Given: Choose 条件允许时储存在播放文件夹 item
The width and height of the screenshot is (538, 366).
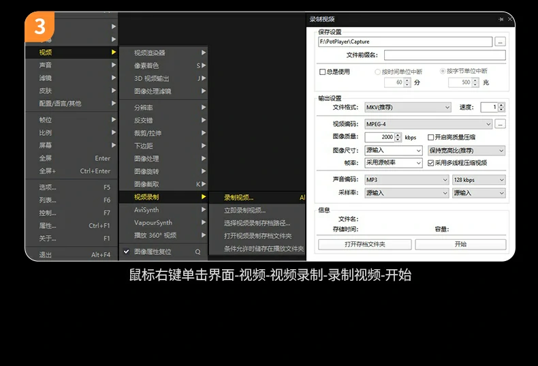Looking at the screenshot, I should point(257,249).
